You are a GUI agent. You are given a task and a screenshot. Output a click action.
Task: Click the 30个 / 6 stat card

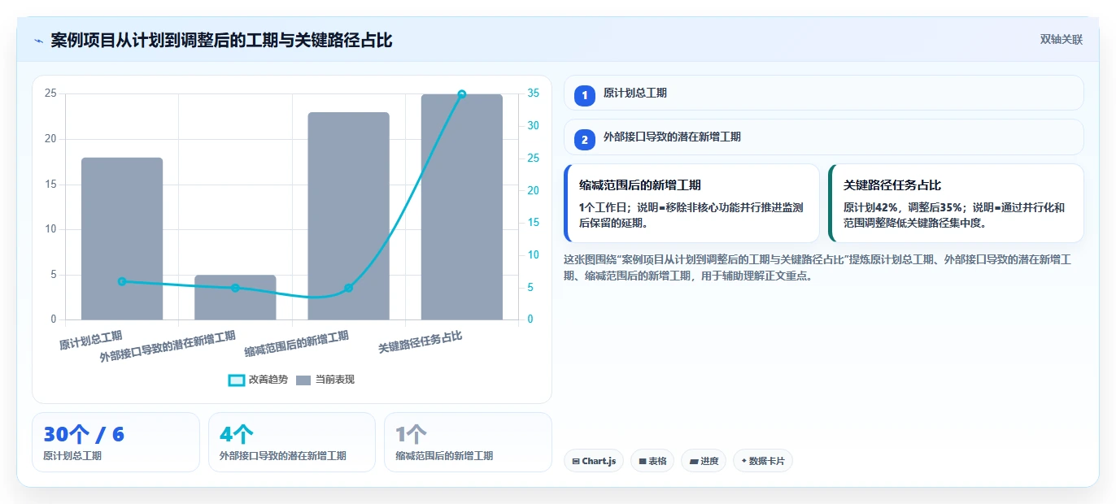pos(116,442)
